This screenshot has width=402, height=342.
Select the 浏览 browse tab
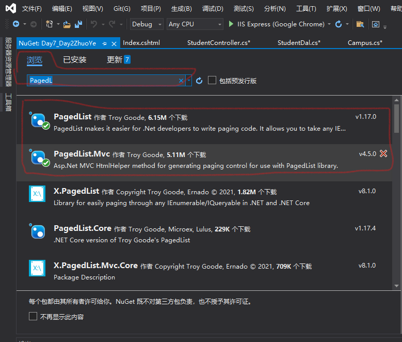point(35,60)
